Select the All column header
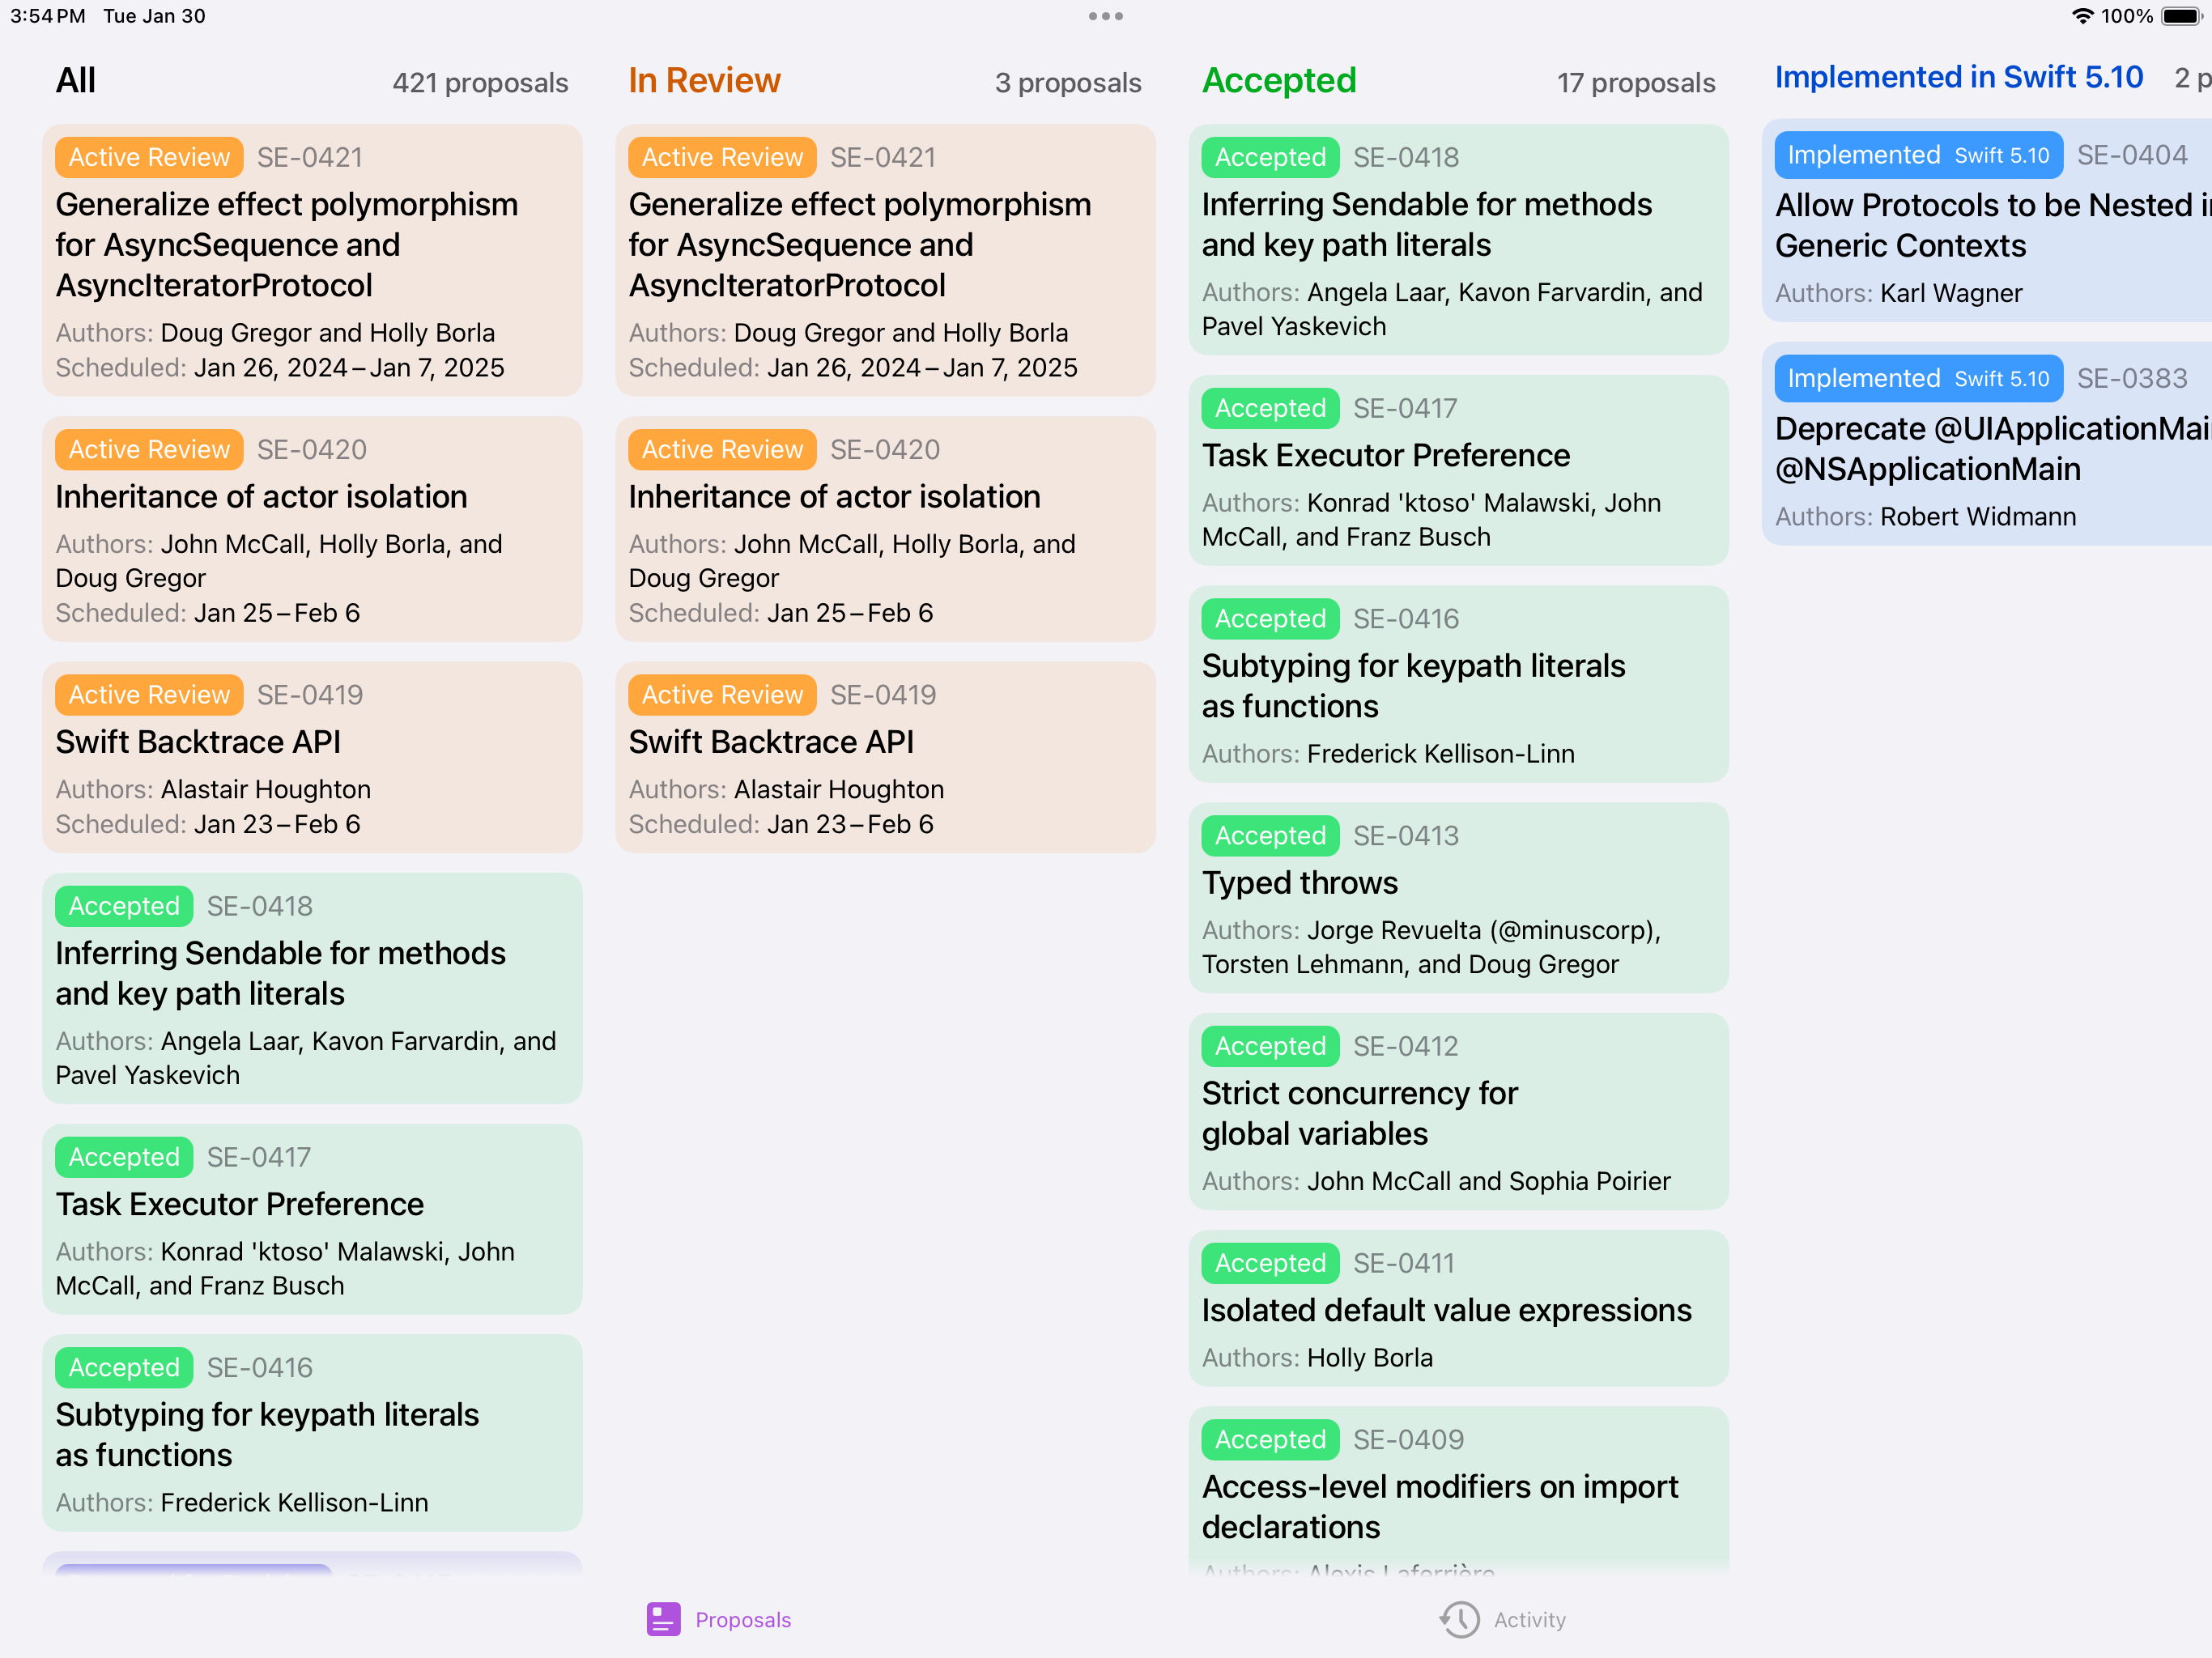 pos(76,80)
